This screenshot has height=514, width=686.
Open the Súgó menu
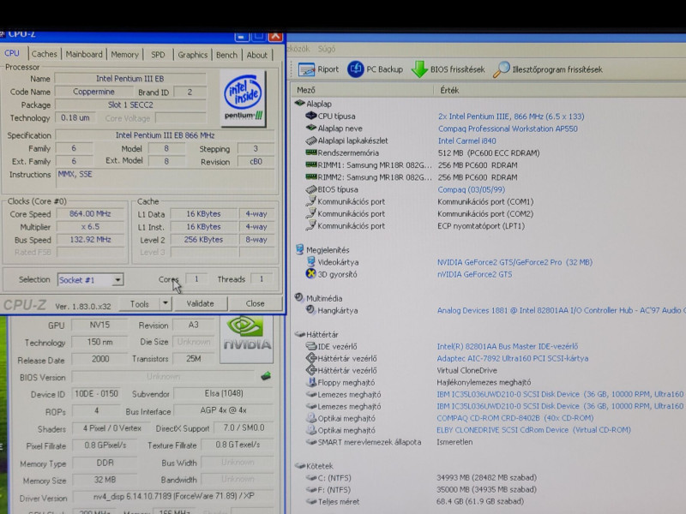tap(327, 49)
